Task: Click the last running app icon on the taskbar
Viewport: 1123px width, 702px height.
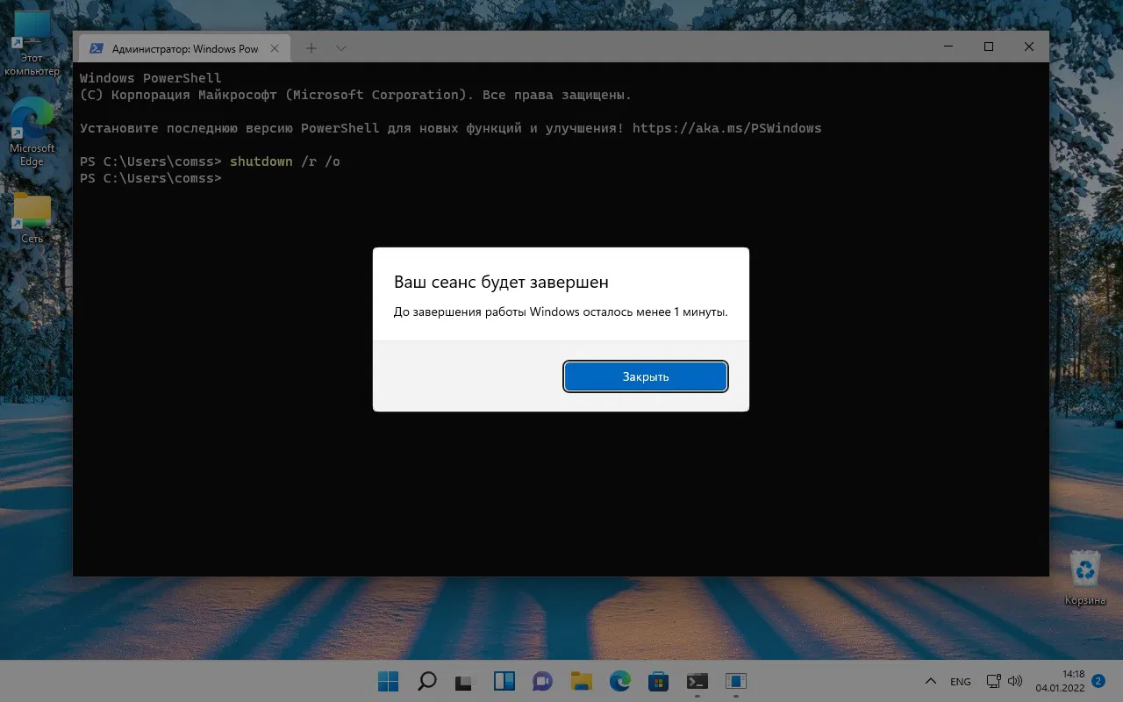Action: pos(735,682)
